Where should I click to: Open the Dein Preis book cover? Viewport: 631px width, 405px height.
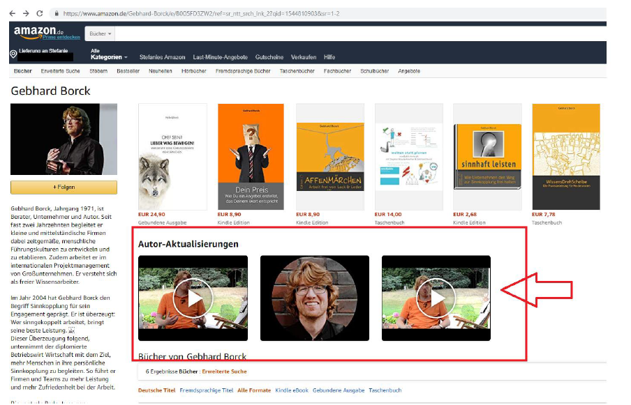(x=251, y=157)
